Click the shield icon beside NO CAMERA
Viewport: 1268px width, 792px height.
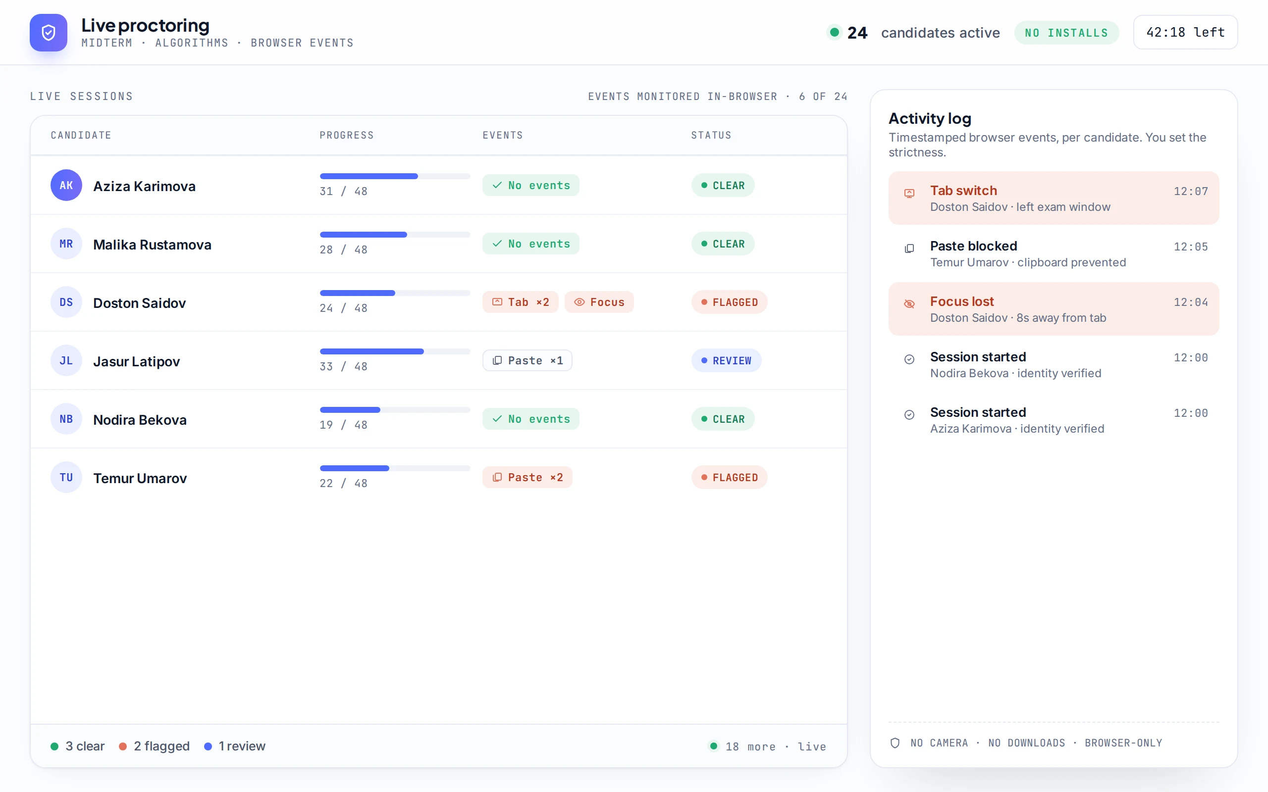(895, 743)
